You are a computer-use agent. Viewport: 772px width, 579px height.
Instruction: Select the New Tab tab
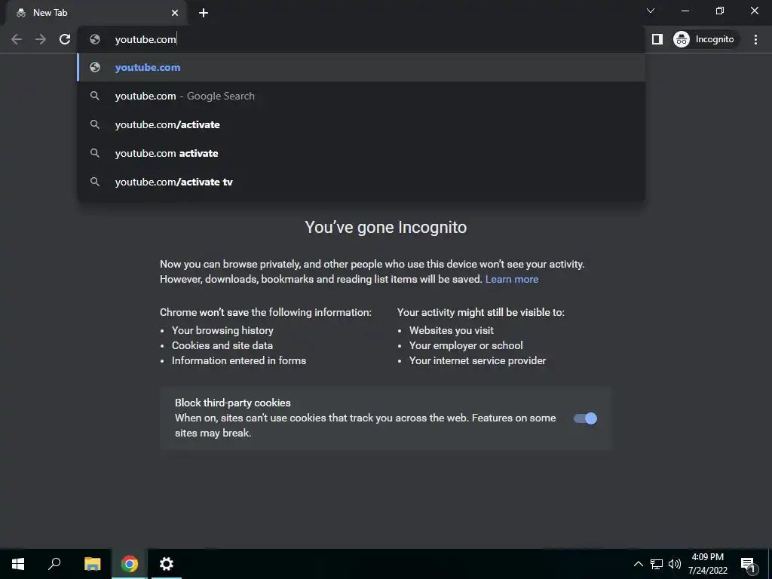pyautogui.click(x=96, y=13)
